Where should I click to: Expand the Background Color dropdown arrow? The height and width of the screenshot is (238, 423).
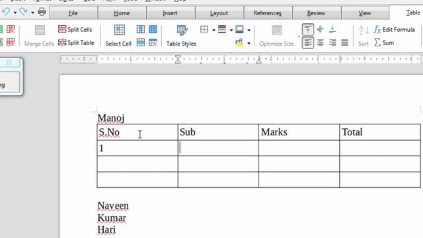pyautogui.click(x=249, y=43)
